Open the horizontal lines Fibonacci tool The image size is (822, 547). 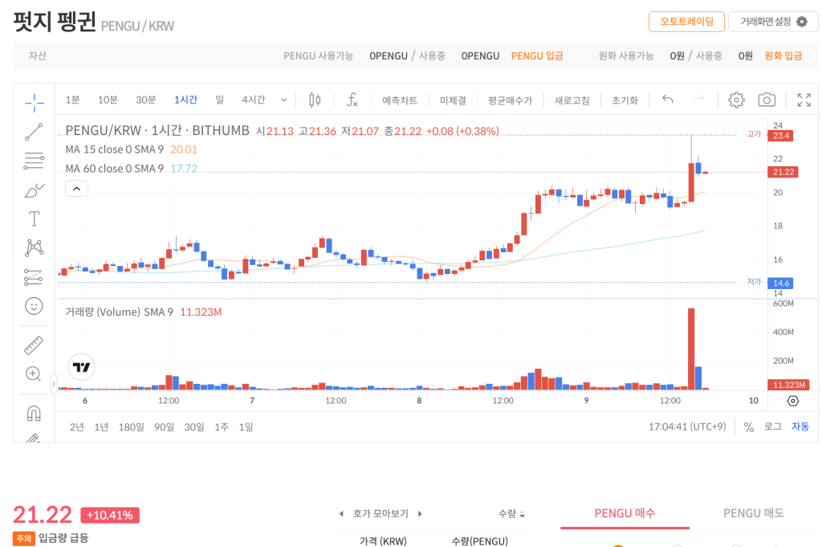[34, 161]
